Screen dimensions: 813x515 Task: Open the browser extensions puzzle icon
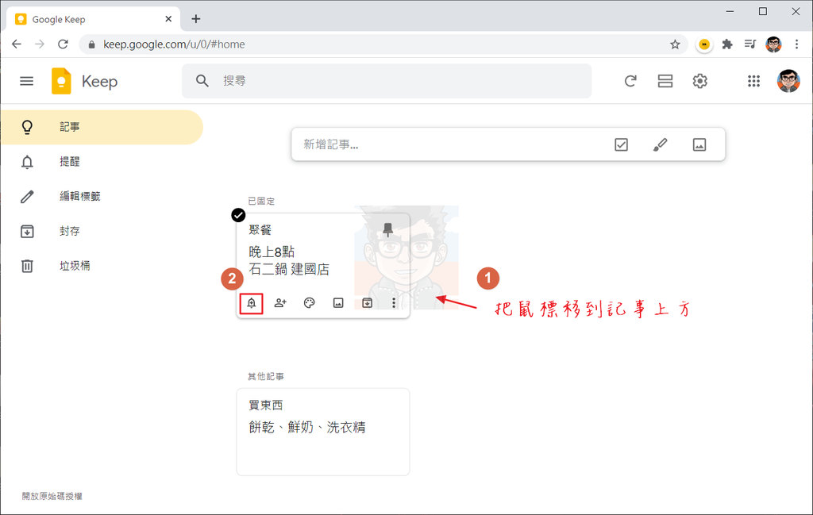727,44
